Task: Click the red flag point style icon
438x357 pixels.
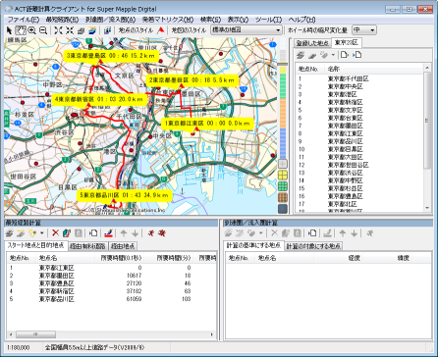Action: 161,30
